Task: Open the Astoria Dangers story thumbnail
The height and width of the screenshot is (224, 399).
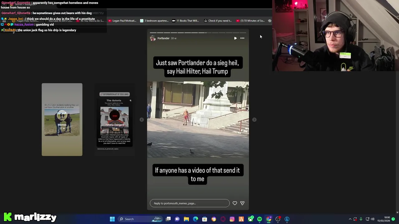Action: 114,119
